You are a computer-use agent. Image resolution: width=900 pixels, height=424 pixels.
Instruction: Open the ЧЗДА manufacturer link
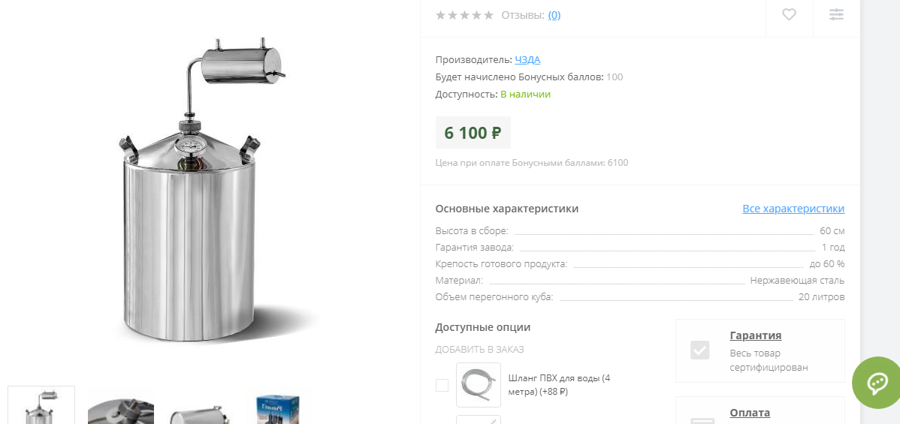527,60
